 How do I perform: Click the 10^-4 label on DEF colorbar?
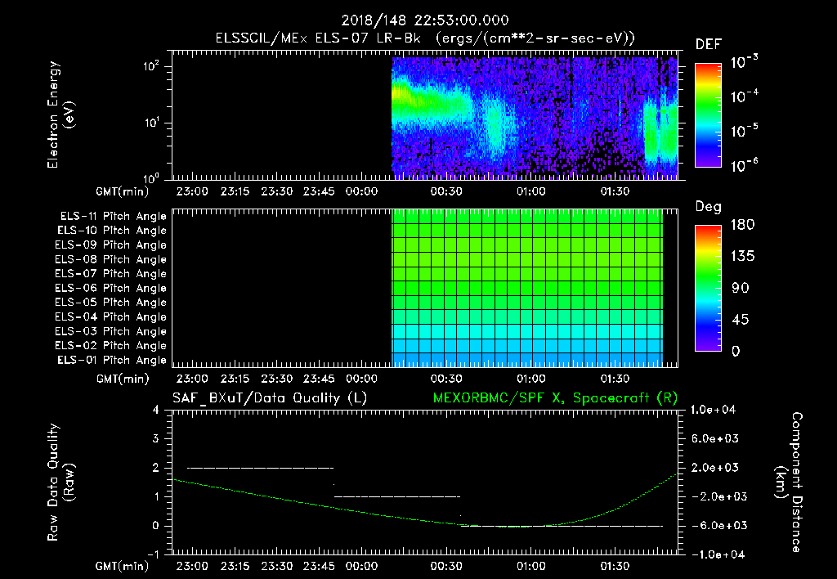coord(744,96)
